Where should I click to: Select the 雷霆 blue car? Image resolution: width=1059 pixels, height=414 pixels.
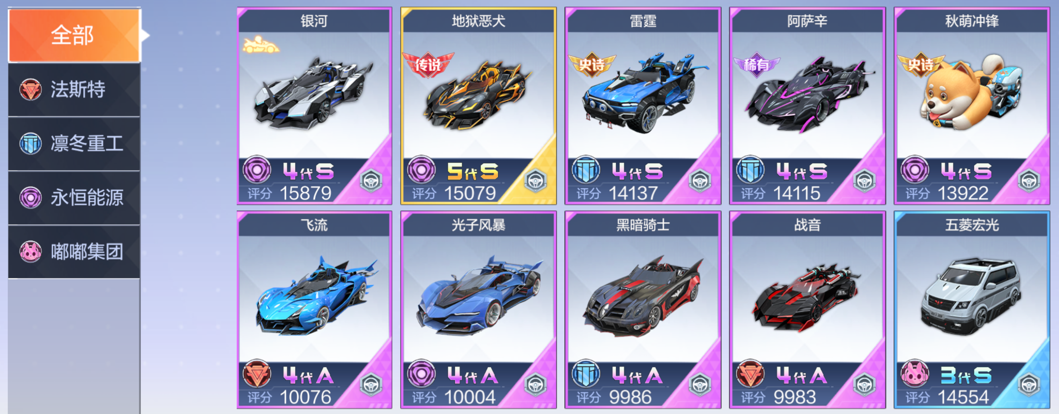[643, 106]
